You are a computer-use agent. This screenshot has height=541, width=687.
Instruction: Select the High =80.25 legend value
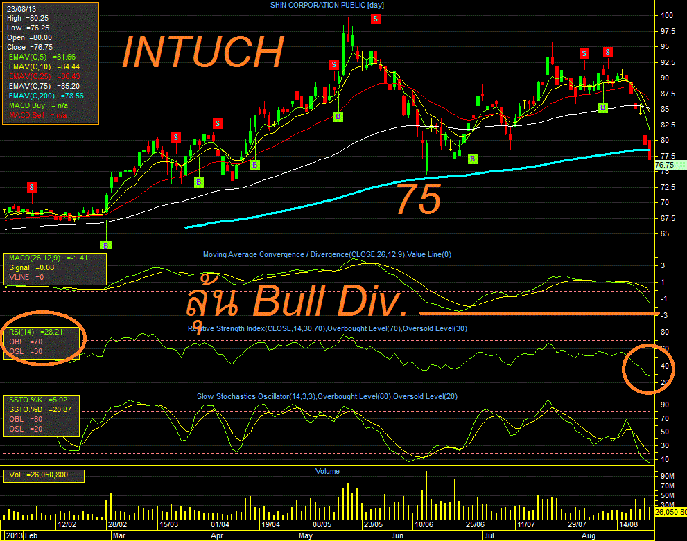coord(28,19)
